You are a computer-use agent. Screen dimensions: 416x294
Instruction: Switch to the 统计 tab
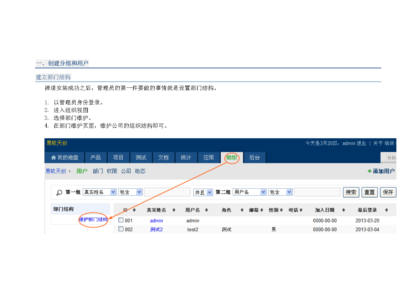pos(186,157)
